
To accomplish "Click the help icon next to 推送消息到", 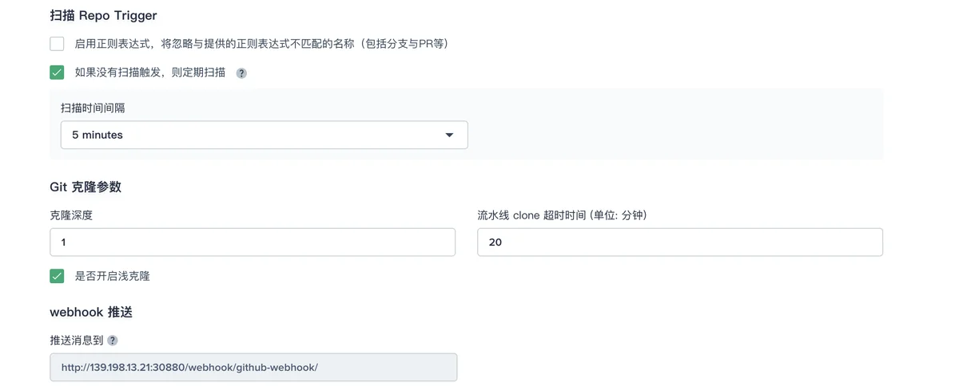I will 113,341.
